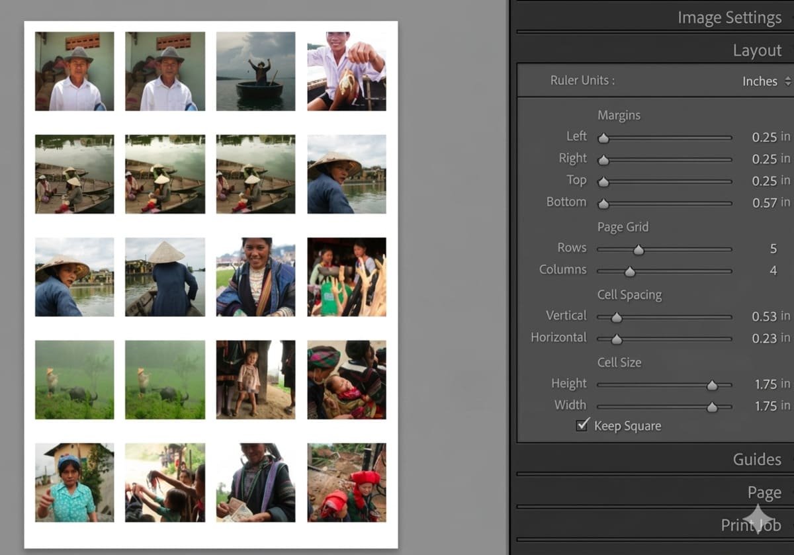Click the Left margin slider handle
The height and width of the screenshot is (555, 794).
[603, 138]
